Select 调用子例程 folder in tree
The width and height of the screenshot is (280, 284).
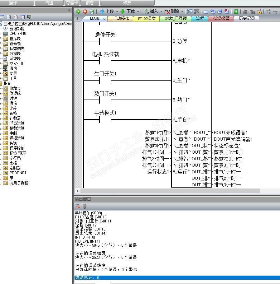19,183
